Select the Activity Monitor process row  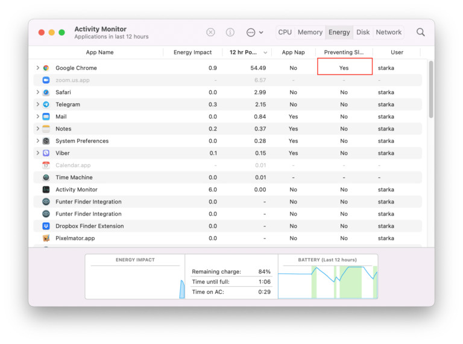click(77, 190)
